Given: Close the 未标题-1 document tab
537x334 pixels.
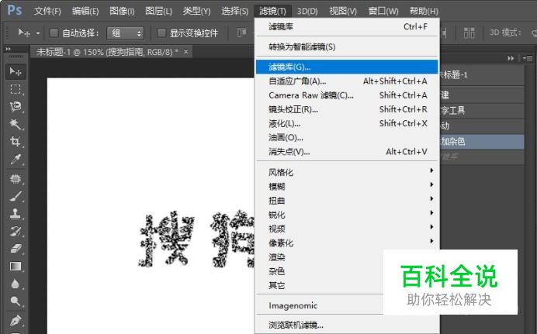Looking at the screenshot, I should tap(185, 52).
